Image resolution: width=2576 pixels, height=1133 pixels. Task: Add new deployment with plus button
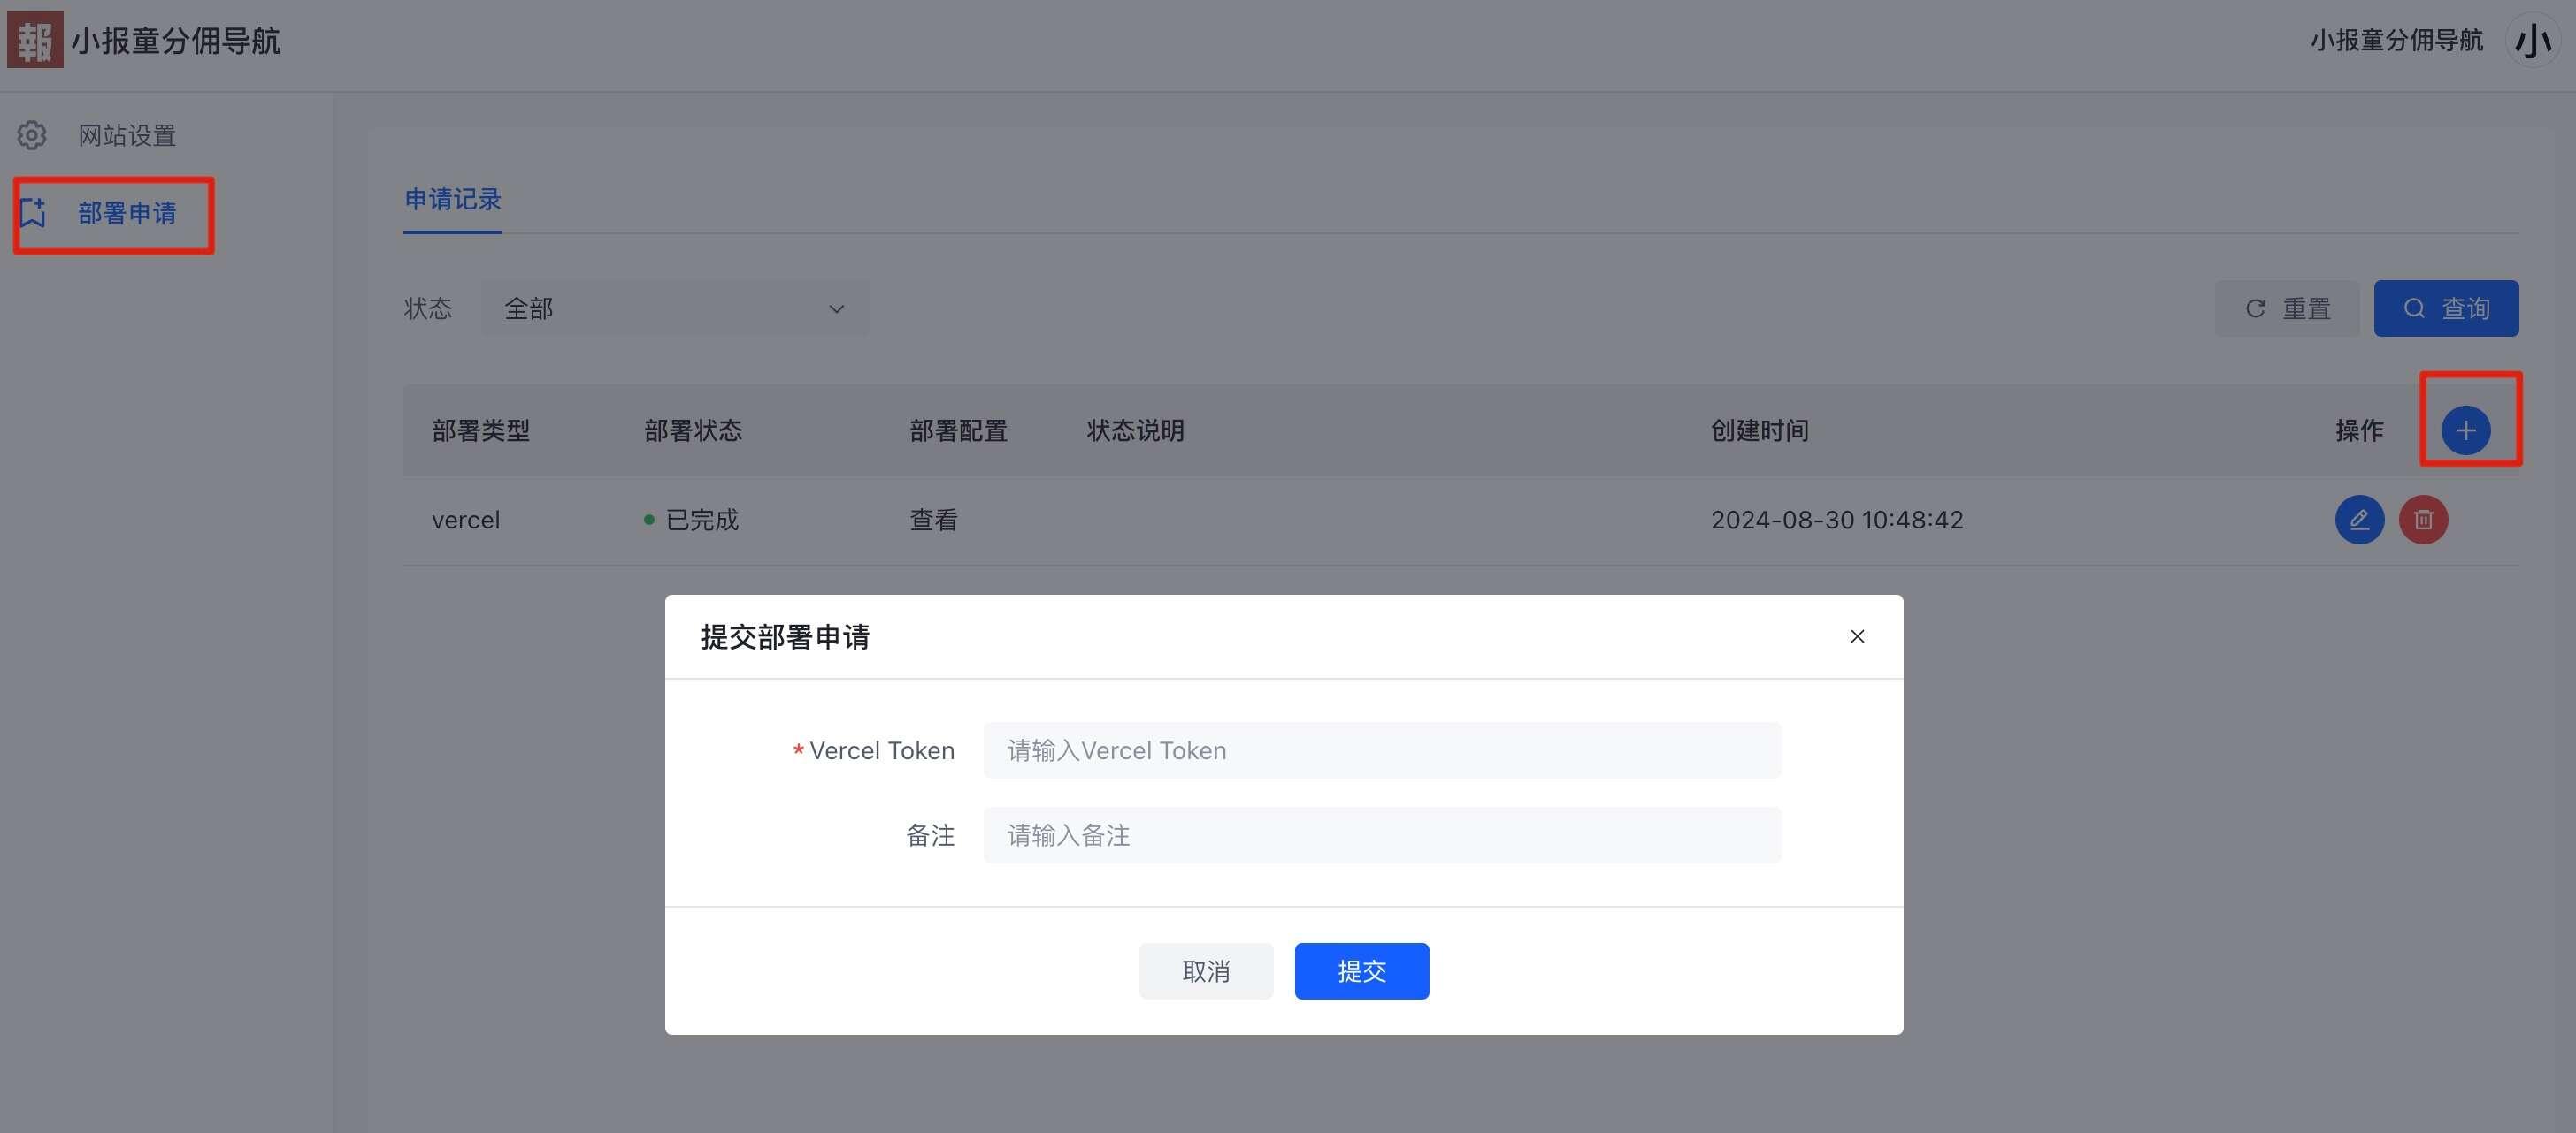(2465, 430)
